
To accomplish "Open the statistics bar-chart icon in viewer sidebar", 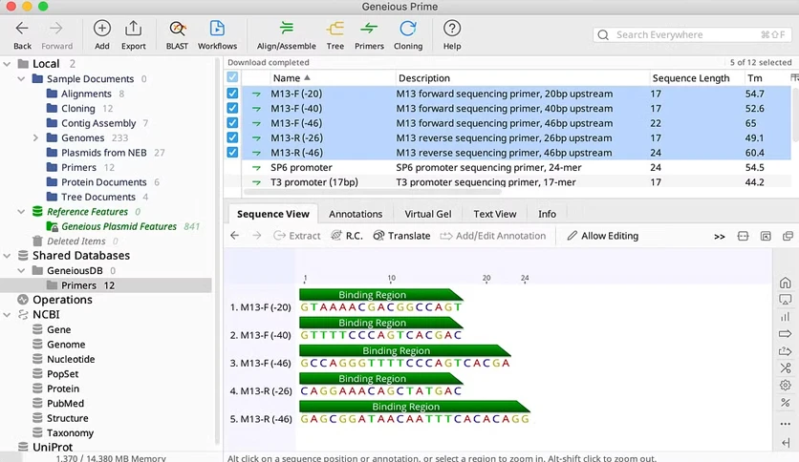I will click(786, 317).
